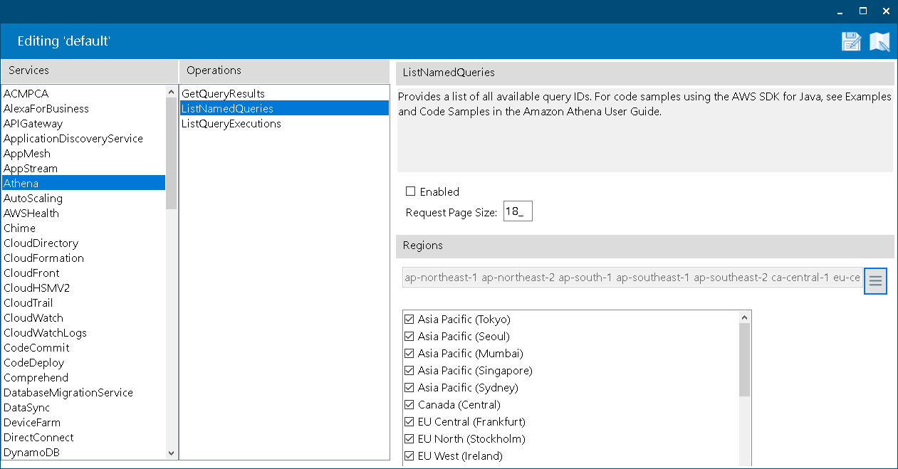The image size is (898, 469).
Task: Click the Operations panel header
Action: pyautogui.click(x=284, y=70)
